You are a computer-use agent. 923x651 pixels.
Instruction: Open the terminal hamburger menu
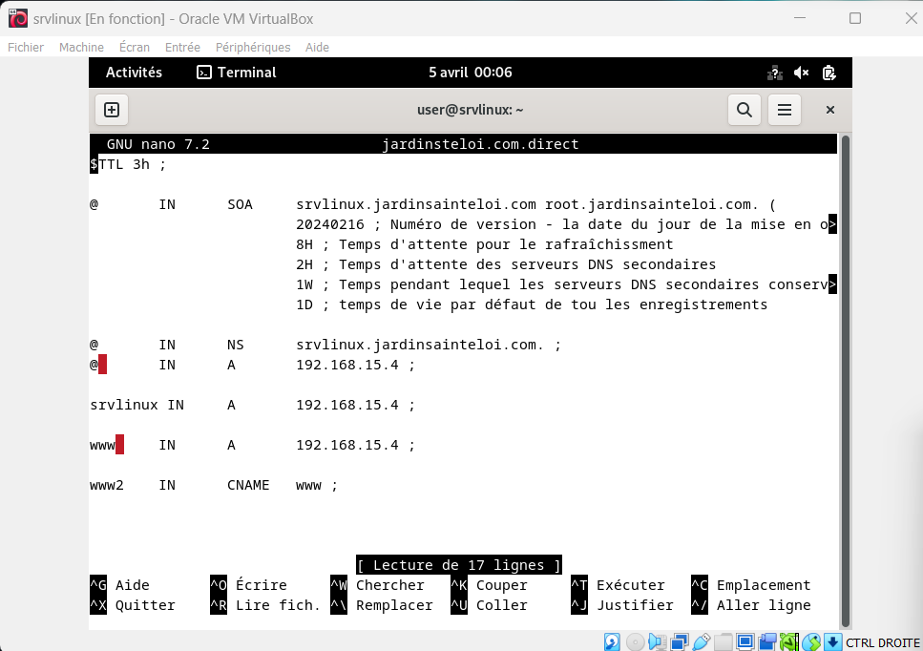(x=785, y=110)
